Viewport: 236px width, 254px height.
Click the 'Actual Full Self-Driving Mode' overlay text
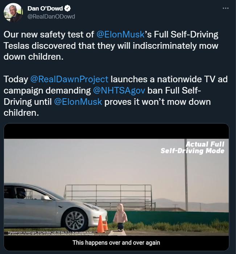(192, 147)
